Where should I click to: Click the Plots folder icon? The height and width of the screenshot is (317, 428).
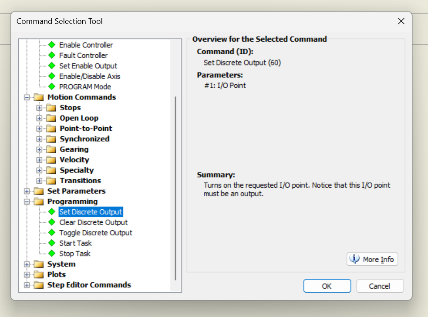click(x=39, y=274)
